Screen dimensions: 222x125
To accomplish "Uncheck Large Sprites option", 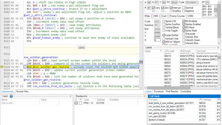I will click(x=164, y=35).
